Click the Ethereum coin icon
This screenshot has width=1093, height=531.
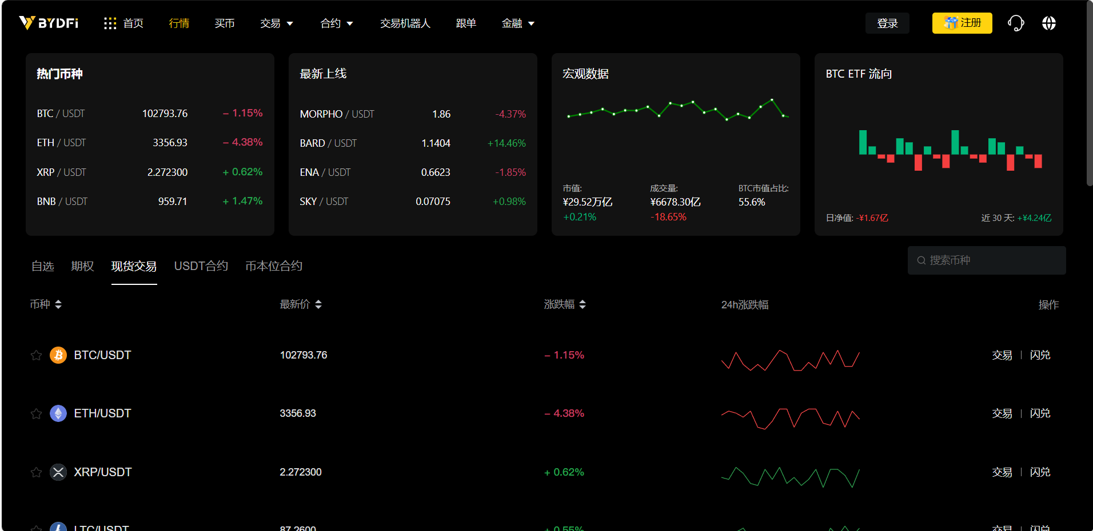58,413
